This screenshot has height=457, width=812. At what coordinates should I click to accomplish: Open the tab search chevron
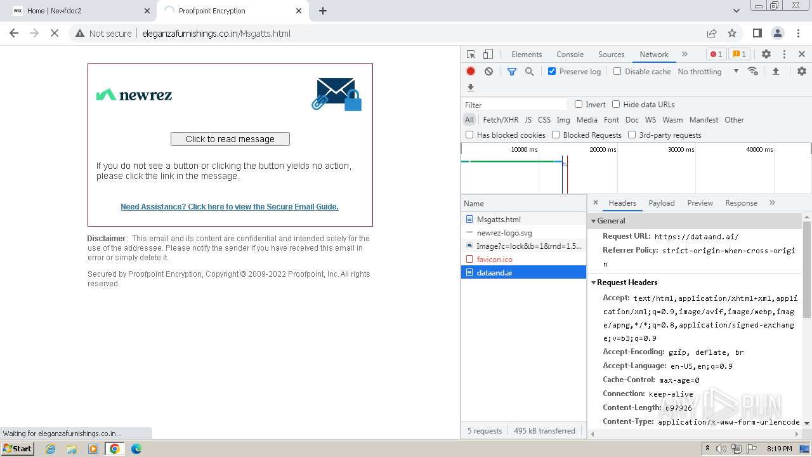click(x=736, y=11)
